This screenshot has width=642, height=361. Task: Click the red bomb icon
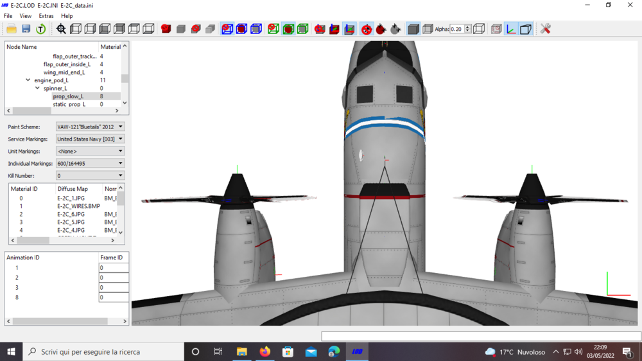coord(381,29)
